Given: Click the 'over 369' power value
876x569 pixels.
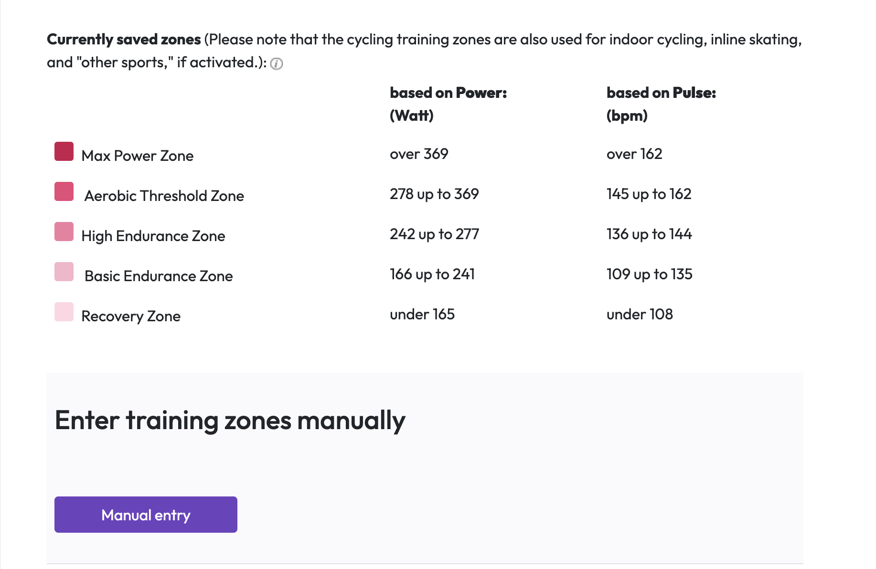Looking at the screenshot, I should point(419,154).
